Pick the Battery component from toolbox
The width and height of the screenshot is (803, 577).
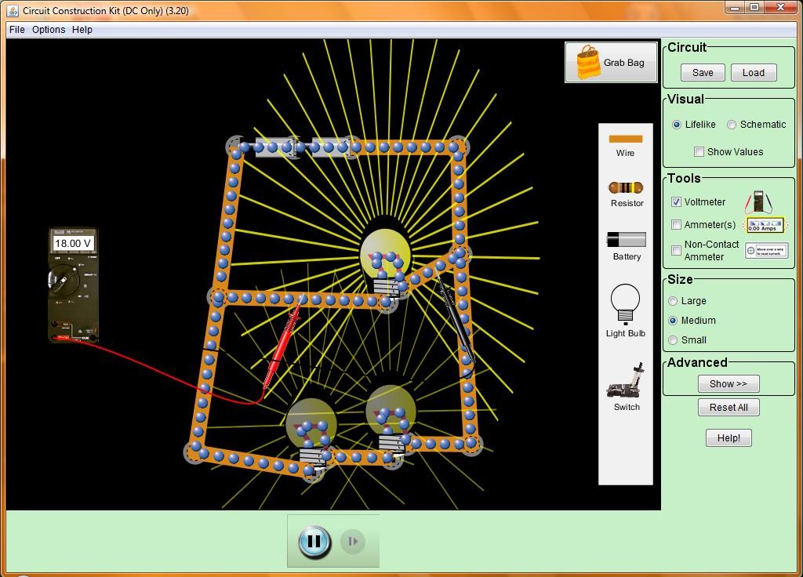[x=627, y=239]
